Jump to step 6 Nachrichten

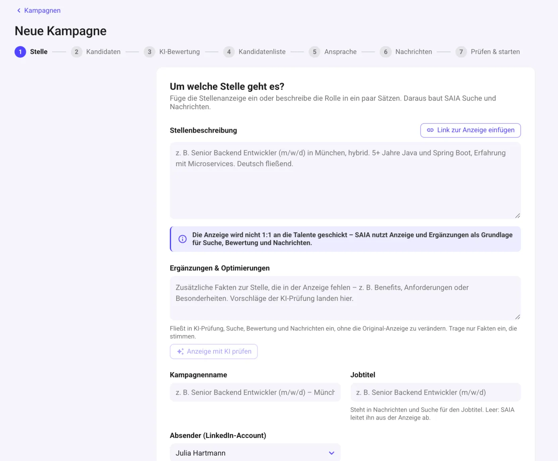pyautogui.click(x=406, y=52)
